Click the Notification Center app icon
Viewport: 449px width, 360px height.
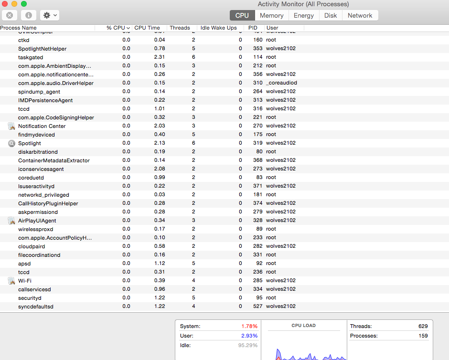coord(11,126)
